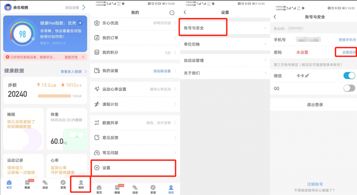Open 通用心率区间 value

click(160, 89)
